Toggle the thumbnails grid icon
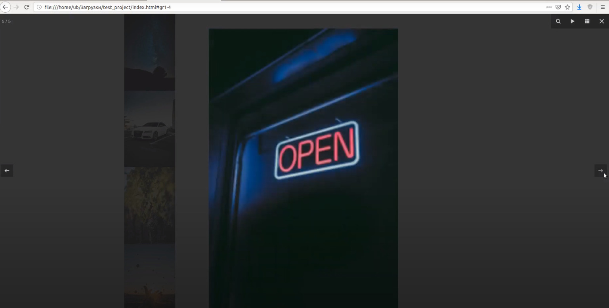Image resolution: width=609 pixels, height=308 pixels. pyautogui.click(x=587, y=21)
